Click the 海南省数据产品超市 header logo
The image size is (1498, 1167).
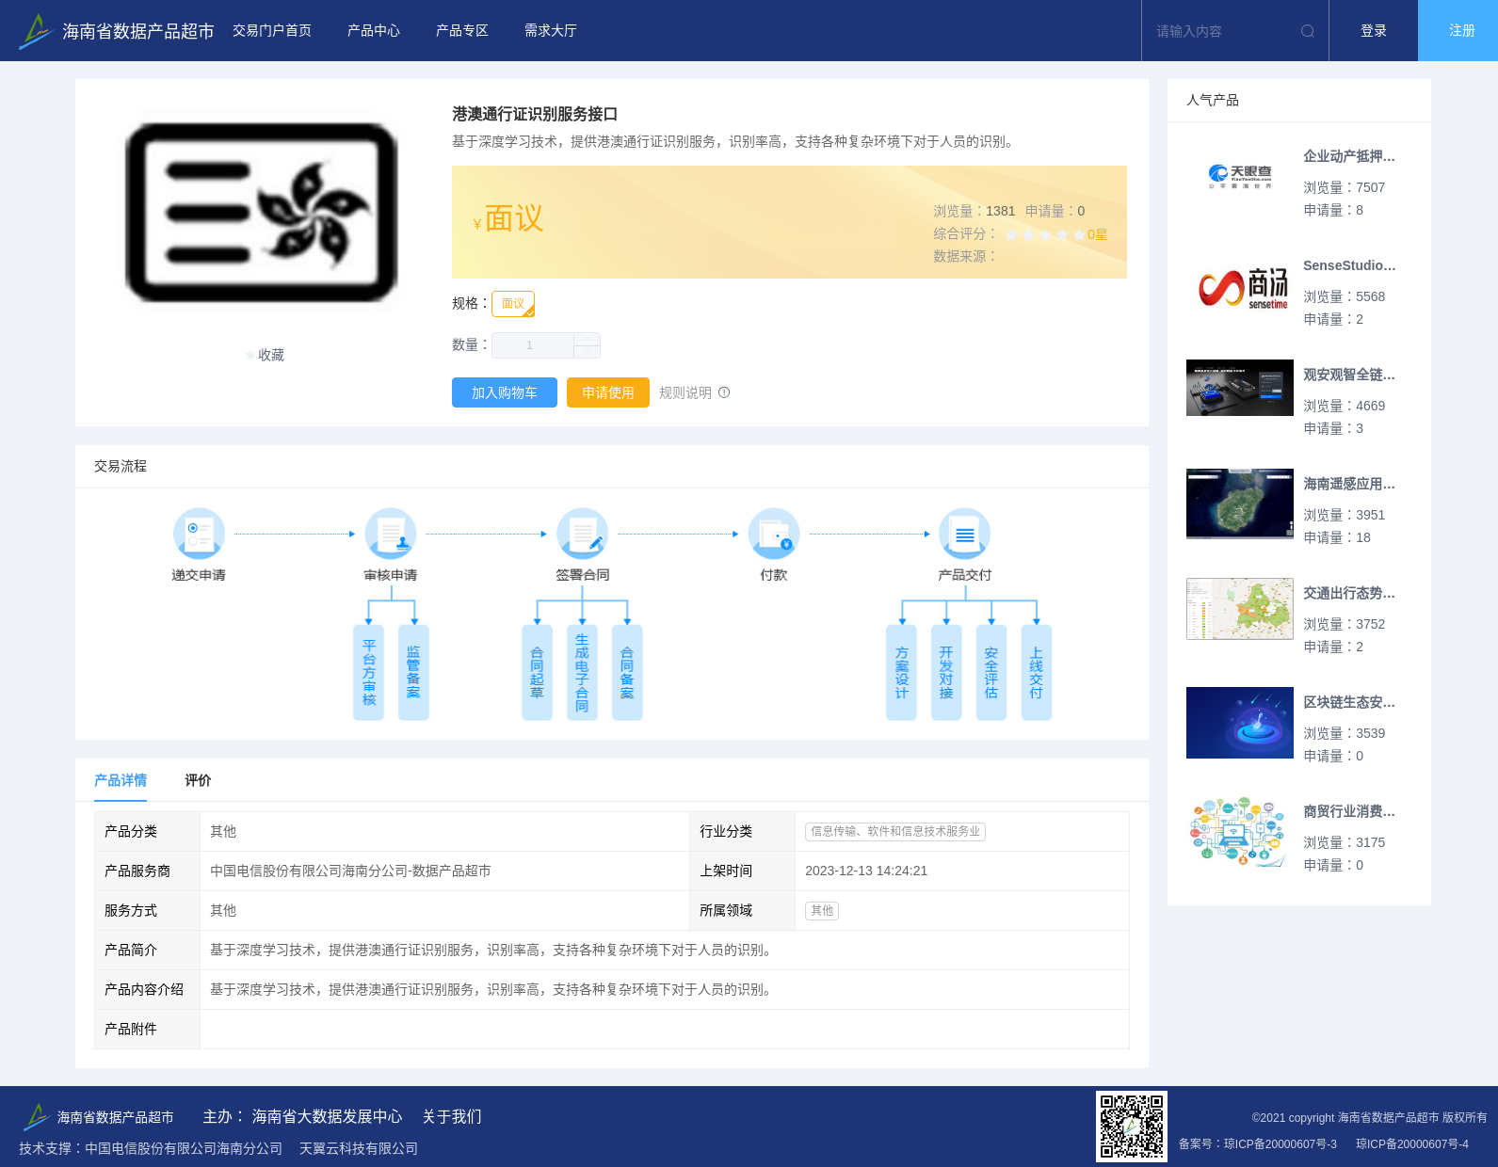116,31
